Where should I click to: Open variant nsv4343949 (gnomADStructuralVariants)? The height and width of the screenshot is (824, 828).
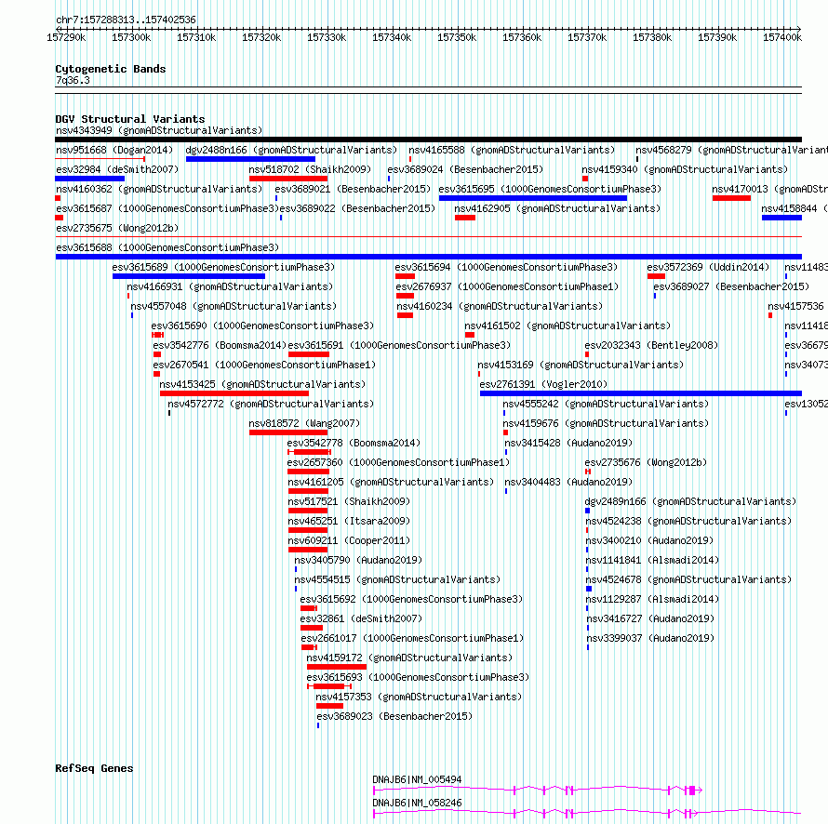[159, 130]
